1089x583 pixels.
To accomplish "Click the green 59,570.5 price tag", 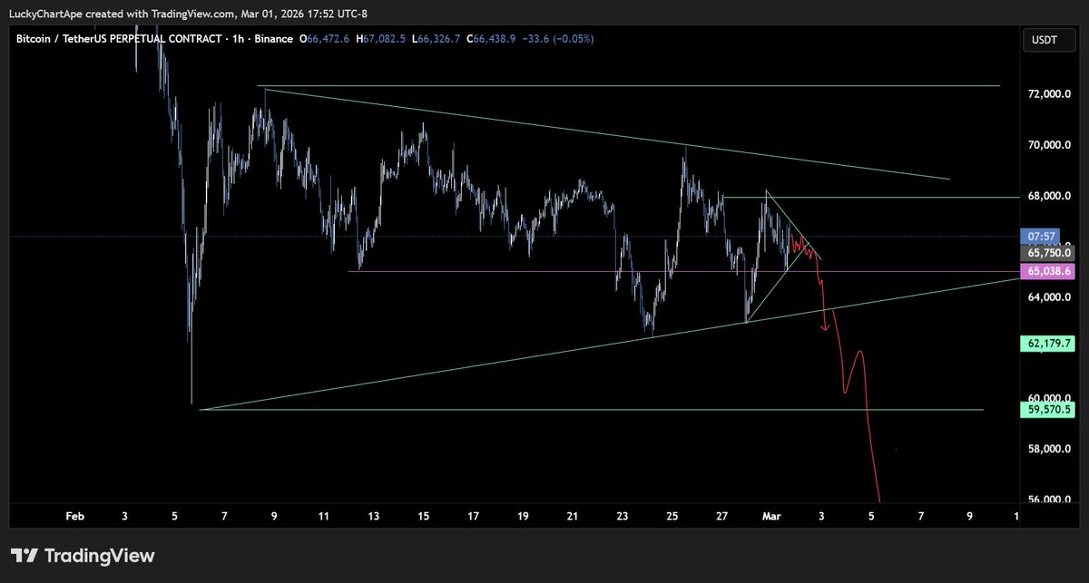I will 1048,411.
